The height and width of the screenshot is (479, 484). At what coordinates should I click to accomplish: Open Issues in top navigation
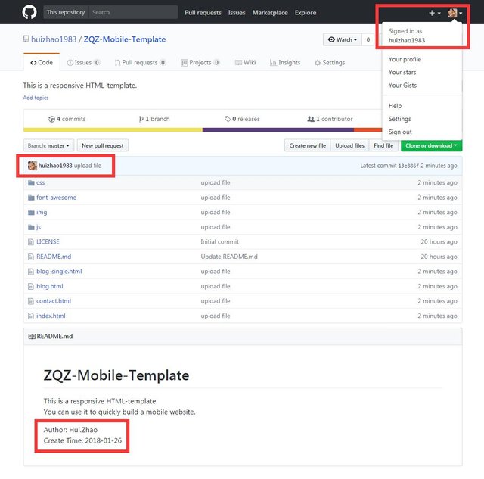[237, 13]
